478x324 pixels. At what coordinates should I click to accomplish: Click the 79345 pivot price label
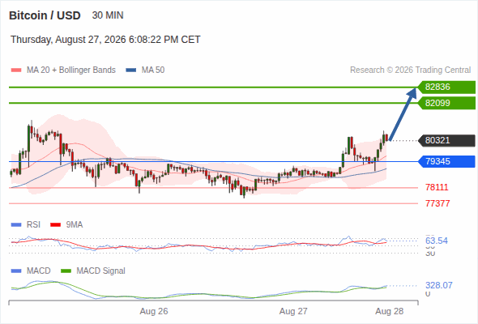coord(446,161)
